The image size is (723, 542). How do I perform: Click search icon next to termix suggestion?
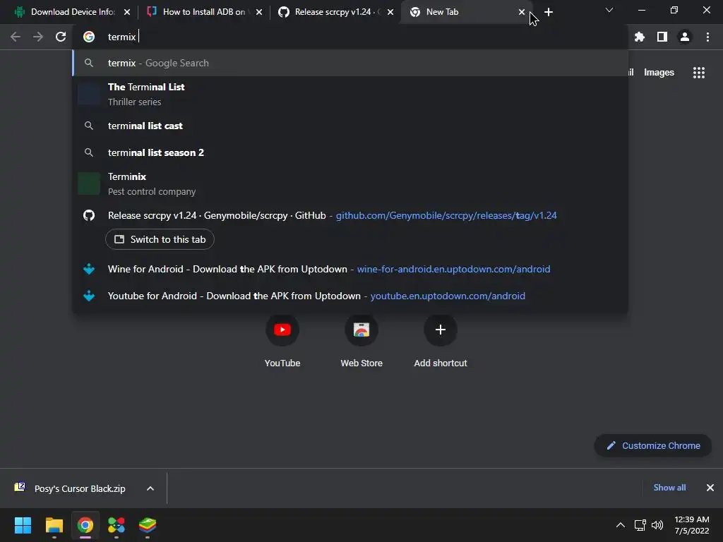[89, 63]
